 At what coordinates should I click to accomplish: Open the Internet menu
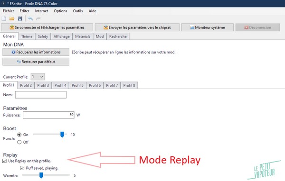41,11
